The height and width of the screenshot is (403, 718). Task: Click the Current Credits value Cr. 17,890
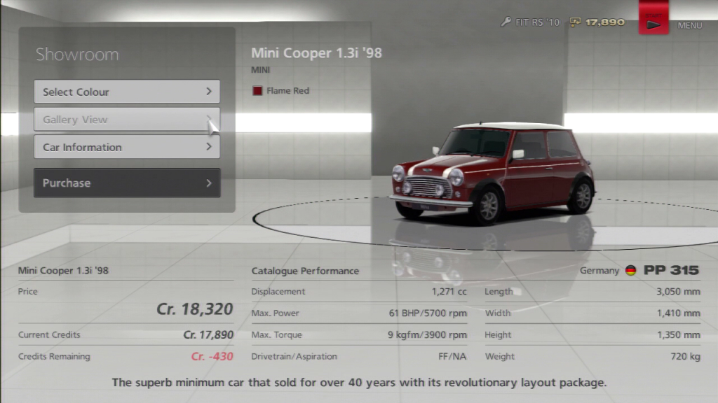208,335
